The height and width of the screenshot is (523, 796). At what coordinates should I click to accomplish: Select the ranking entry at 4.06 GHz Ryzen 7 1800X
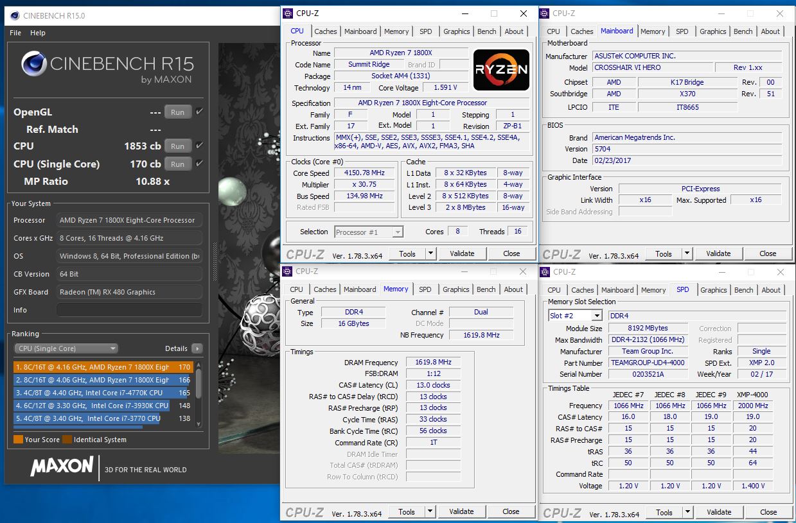coord(103,380)
